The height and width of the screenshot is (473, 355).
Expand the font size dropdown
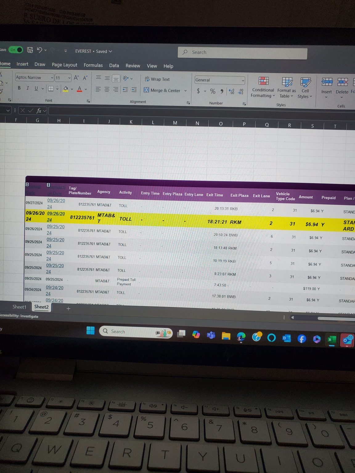(69, 78)
